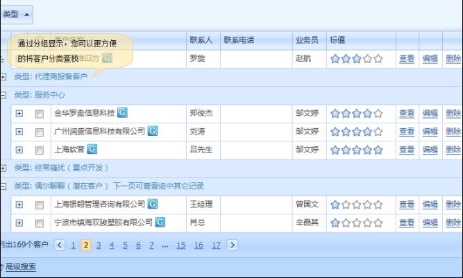
Task: Click 编辑 for 宁波市镇海双骏塑胶有限公司
Action: click(x=430, y=223)
